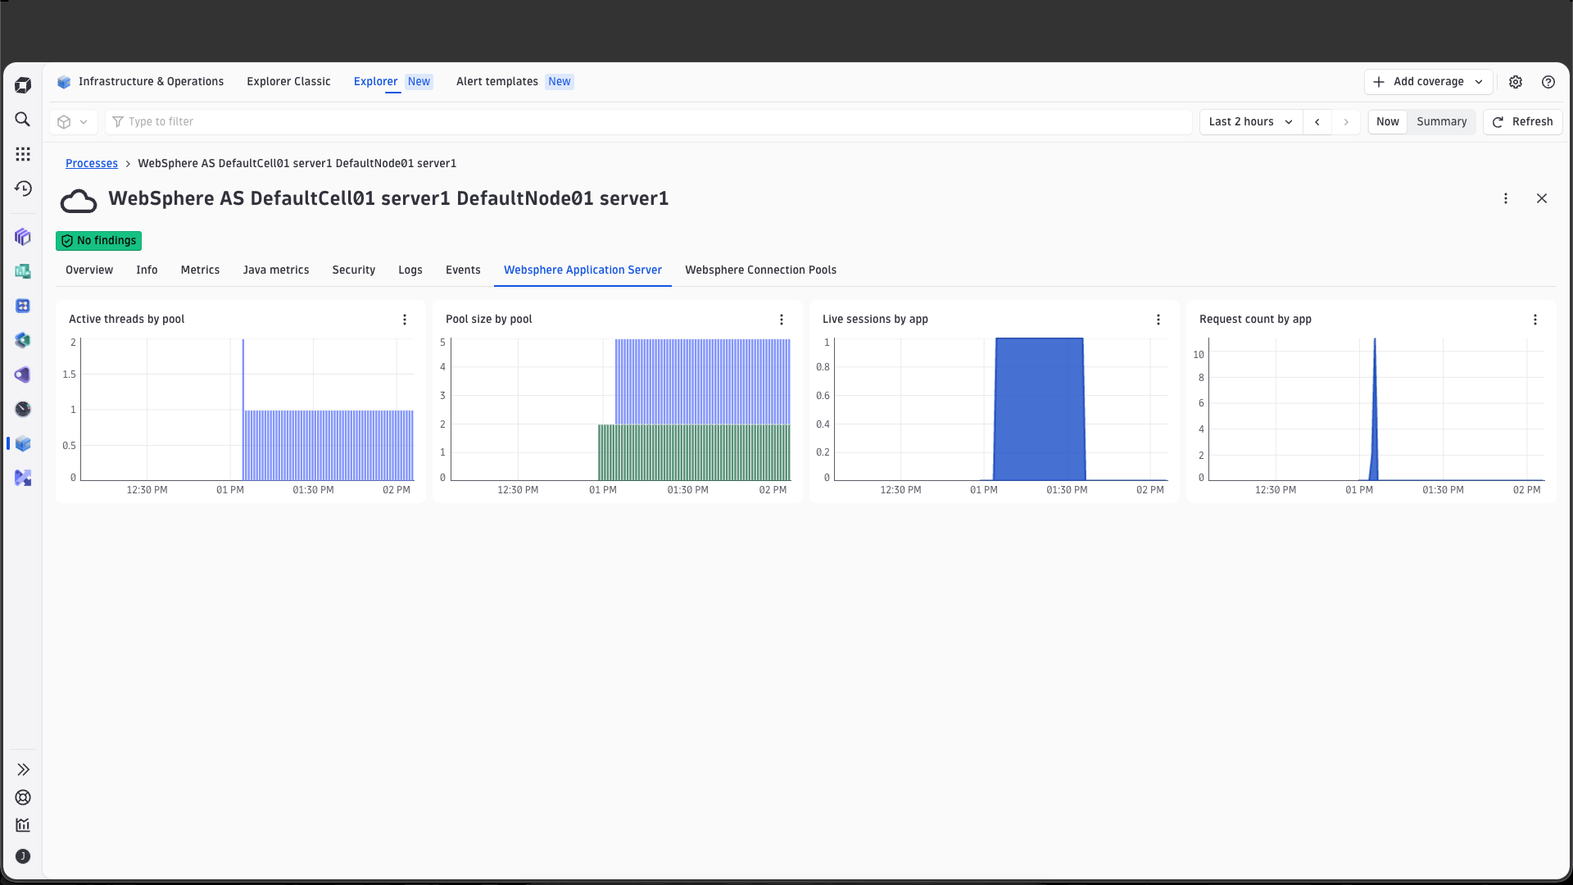Expand sidebar with double chevron icon
Screen dimensions: 1573x885
(23, 769)
